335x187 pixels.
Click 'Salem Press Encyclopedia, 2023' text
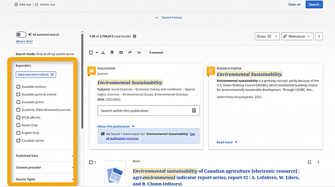point(239,97)
